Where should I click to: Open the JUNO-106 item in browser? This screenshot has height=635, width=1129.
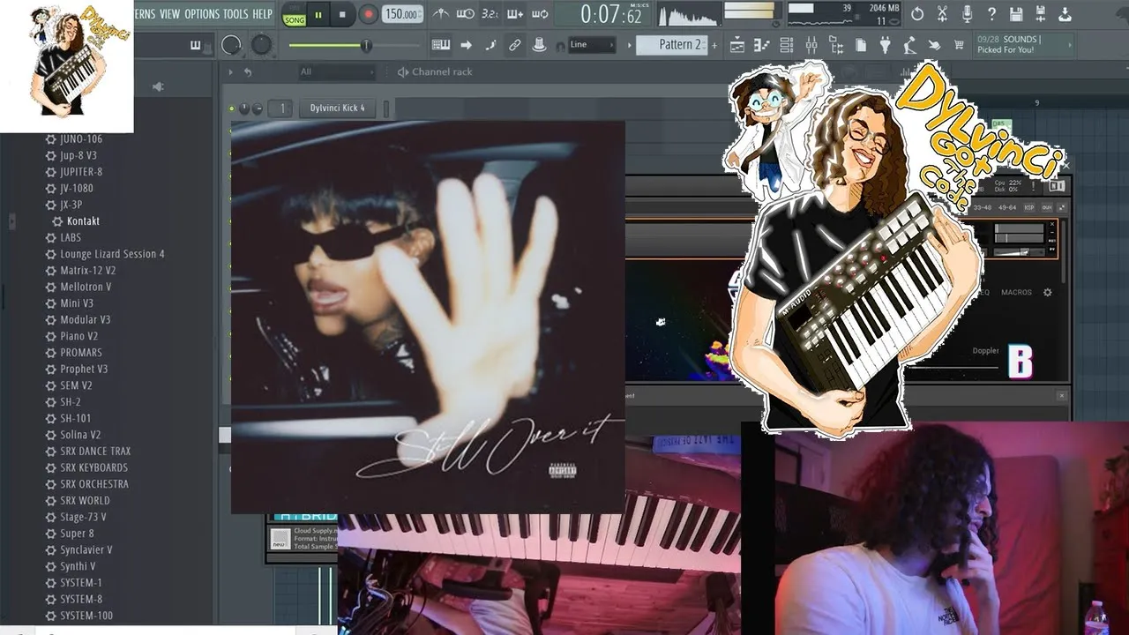pos(81,139)
